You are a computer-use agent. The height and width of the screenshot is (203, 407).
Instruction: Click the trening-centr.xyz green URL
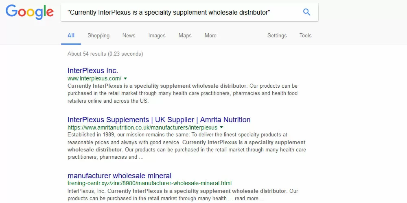tap(149, 183)
